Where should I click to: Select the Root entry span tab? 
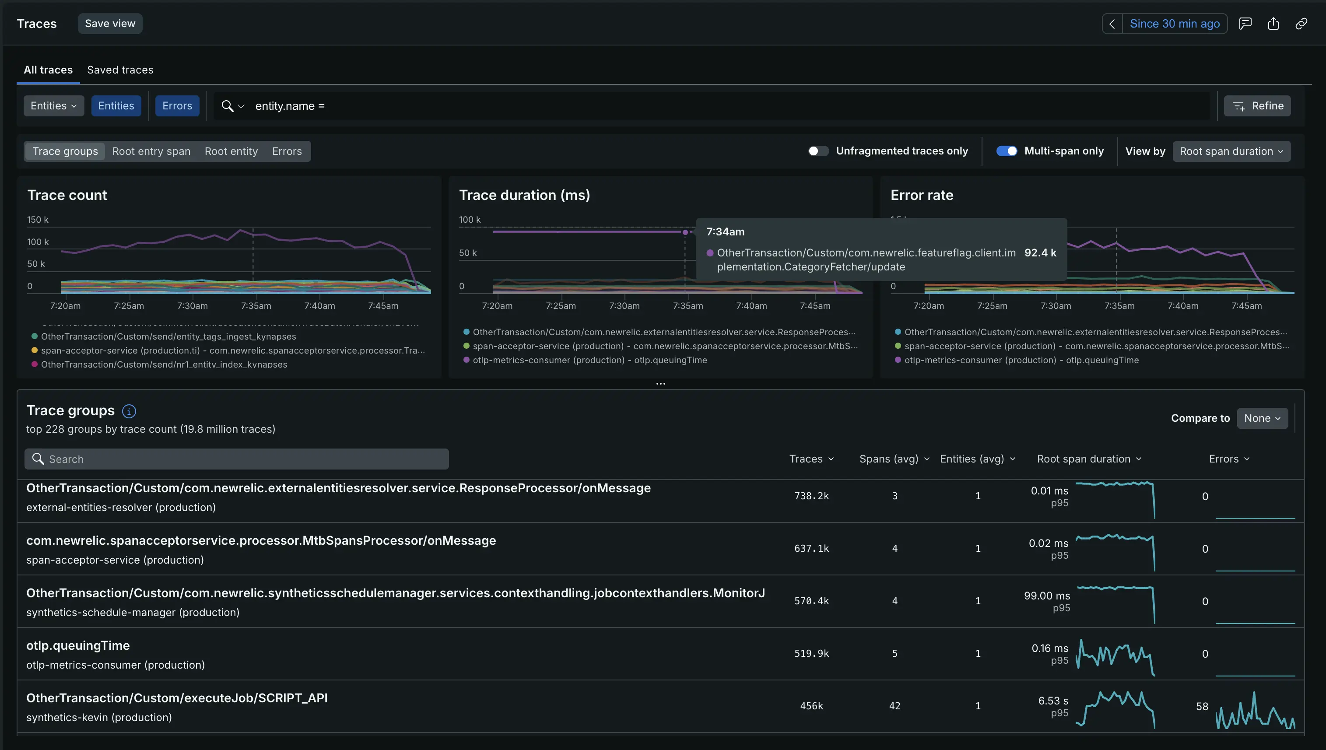(151, 151)
